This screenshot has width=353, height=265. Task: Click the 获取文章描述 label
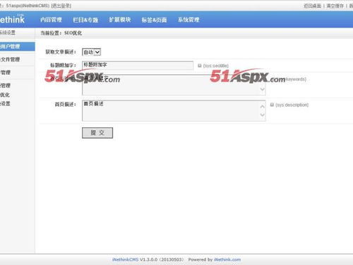point(61,52)
